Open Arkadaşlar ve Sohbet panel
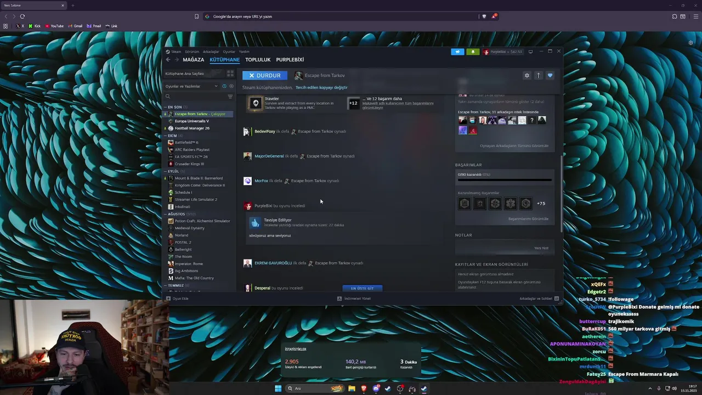This screenshot has height=395, width=702. click(x=539, y=298)
